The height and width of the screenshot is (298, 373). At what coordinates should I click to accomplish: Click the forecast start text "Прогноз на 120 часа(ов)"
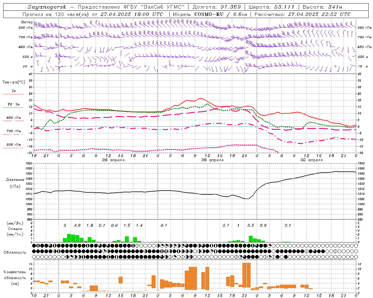[56, 14]
